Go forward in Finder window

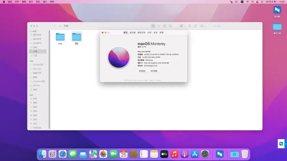pos(60,26)
